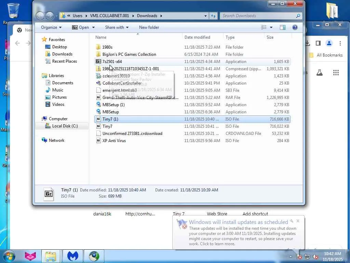Select the emergent.html.sb3 file
Screen dimensions: 350x263
[192, 90]
